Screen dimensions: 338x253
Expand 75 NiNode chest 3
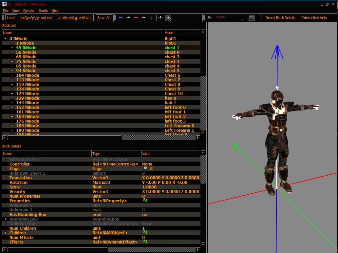[x=12, y=62]
